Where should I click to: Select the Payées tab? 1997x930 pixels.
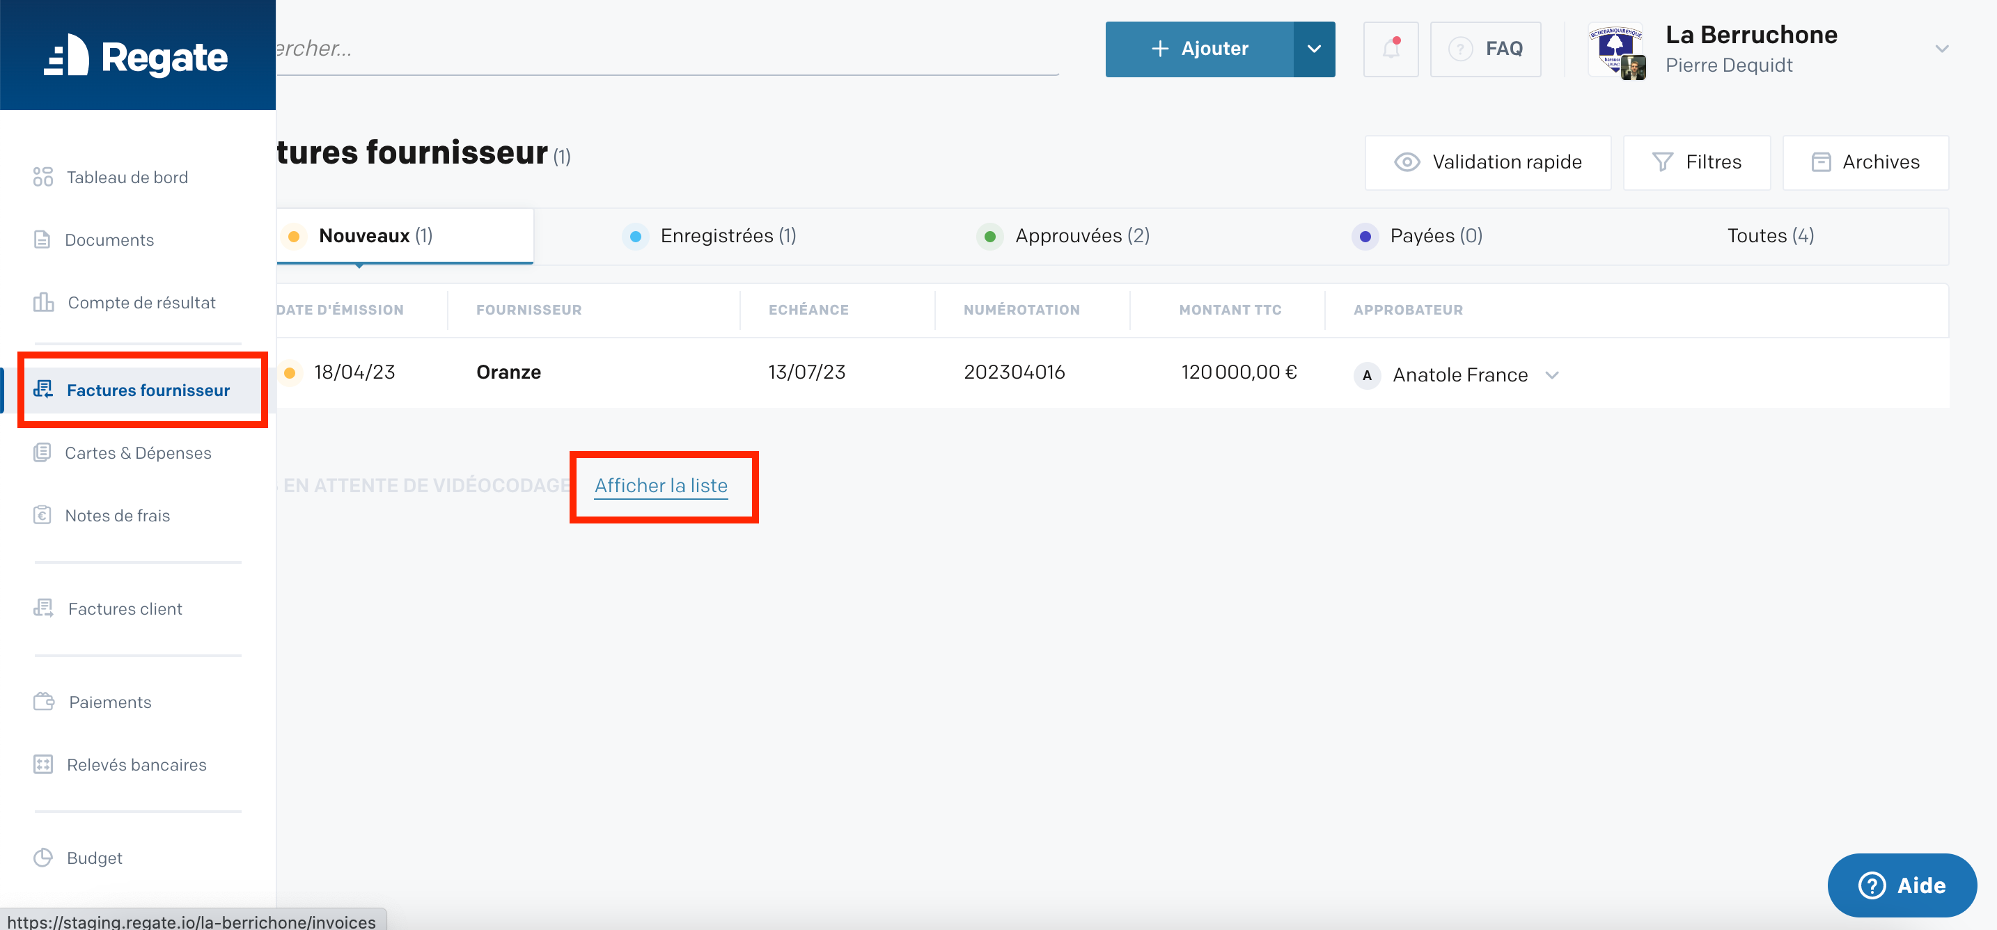[x=1417, y=235]
